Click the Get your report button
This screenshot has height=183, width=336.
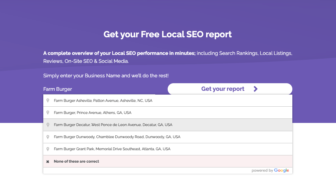(x=230, y=89)
